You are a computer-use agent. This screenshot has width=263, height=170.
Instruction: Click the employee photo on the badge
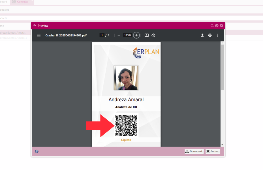point(126,78)
